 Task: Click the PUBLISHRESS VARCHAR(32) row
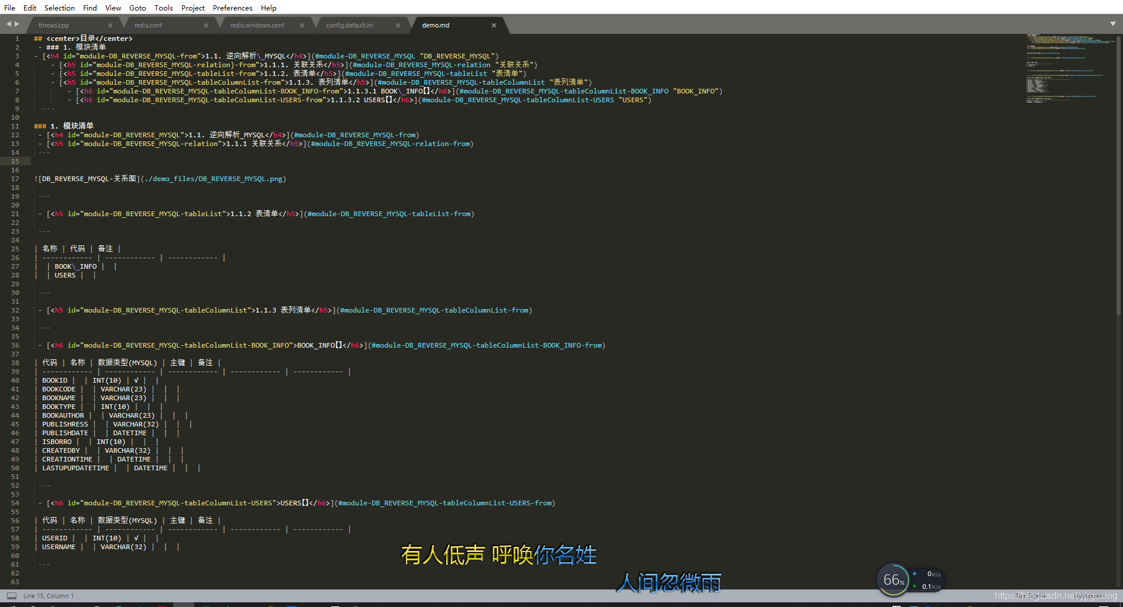click(113, 424)
